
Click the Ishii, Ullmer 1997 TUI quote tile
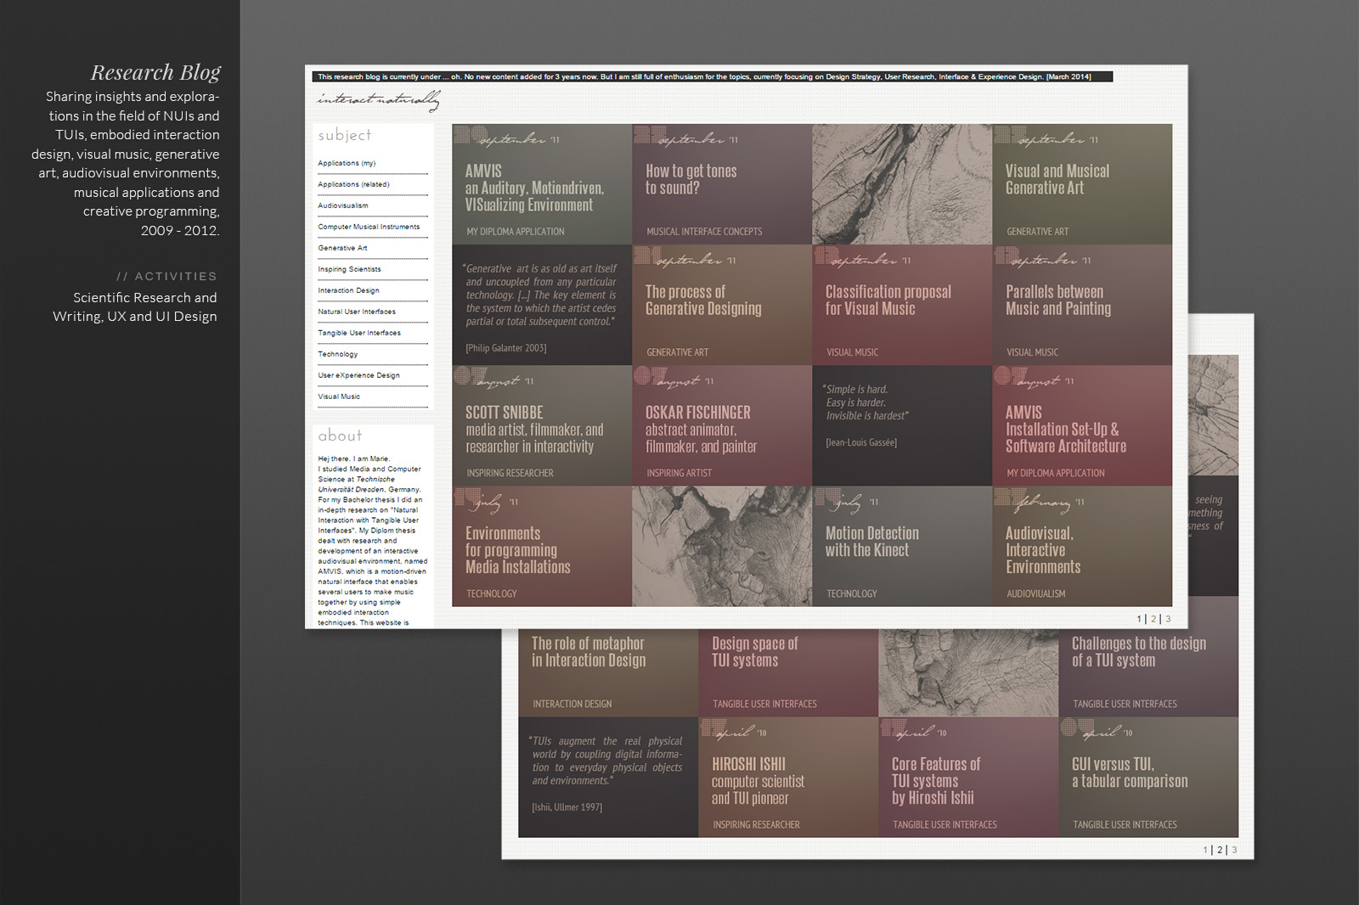click(x=608, y=777)
